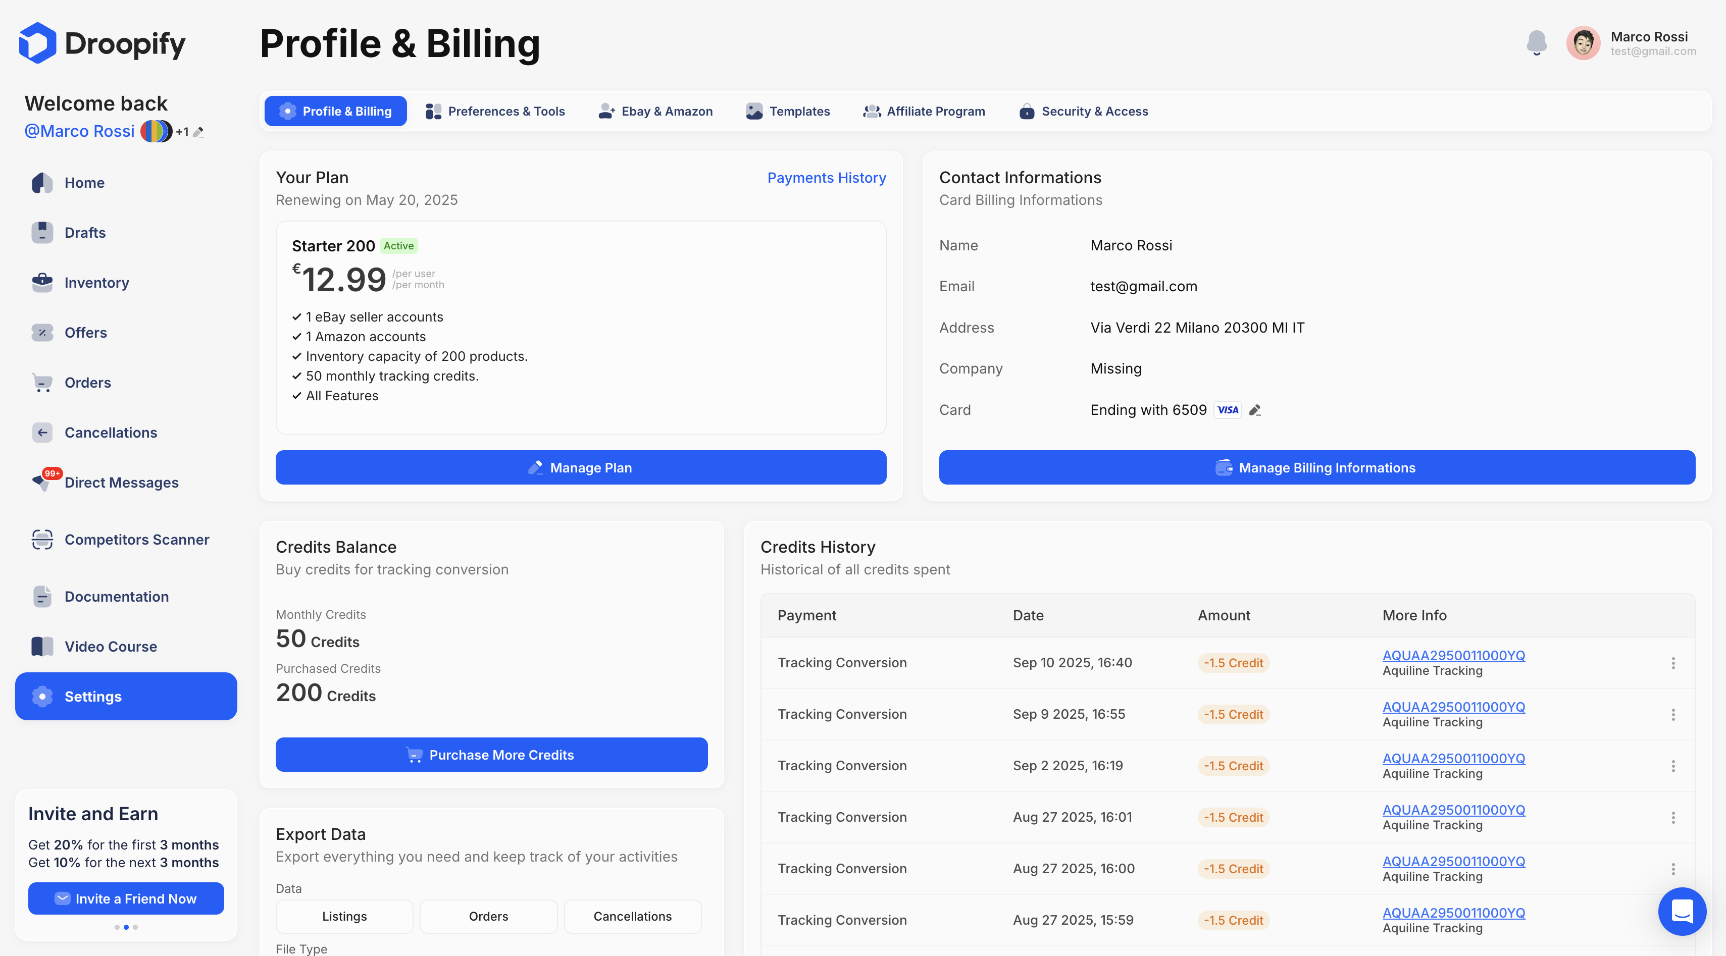Click the Competitors Scanner icon
The height and width of the screenshot is (956, 1726).
point(42,539)
